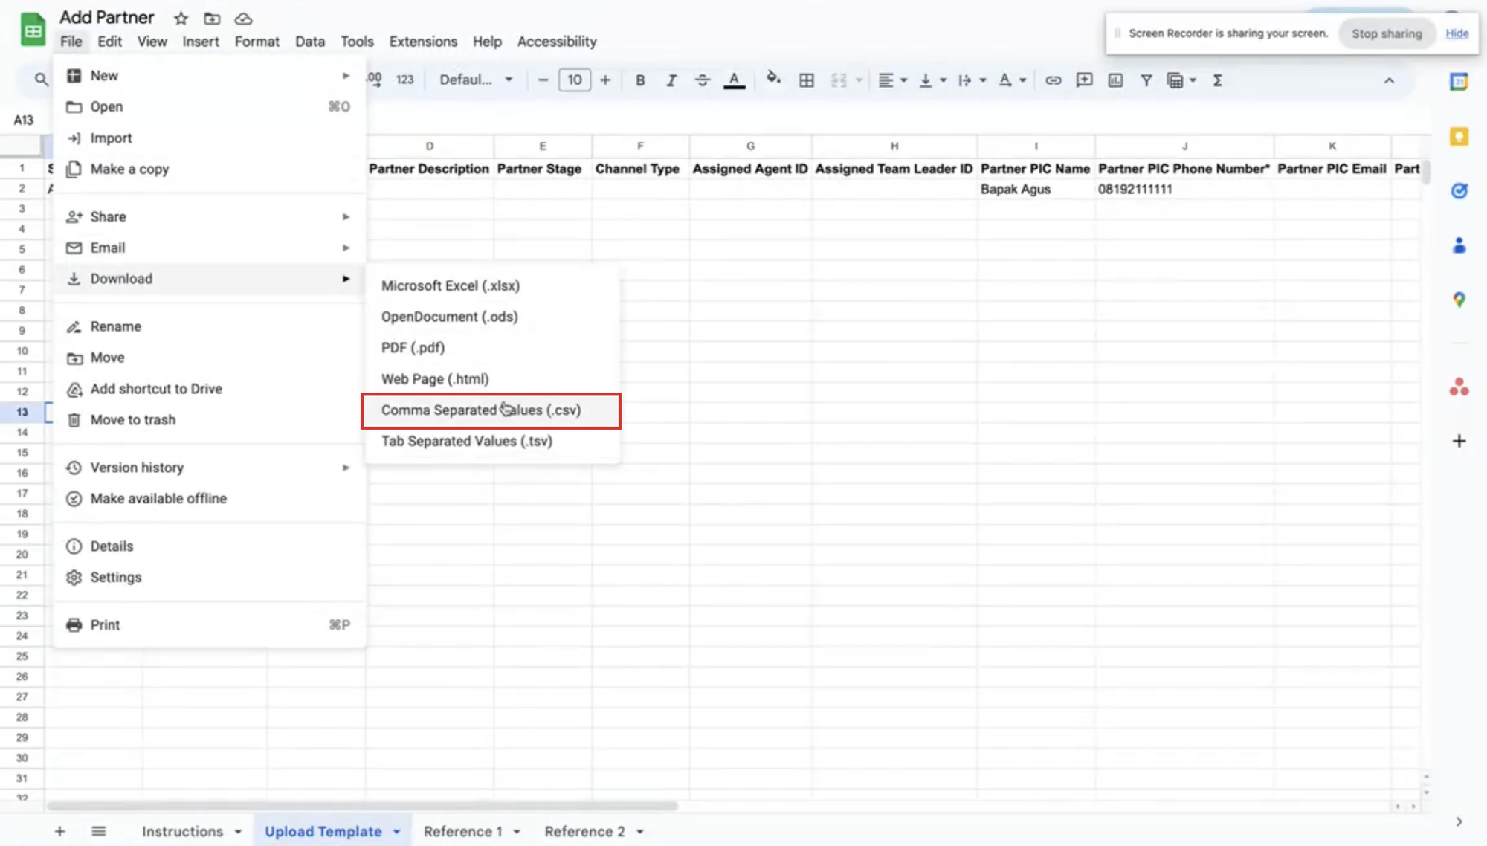Open text rotation dropdown
The width and height of the screenshot is (1487, 846).
tap(1011, 80)
